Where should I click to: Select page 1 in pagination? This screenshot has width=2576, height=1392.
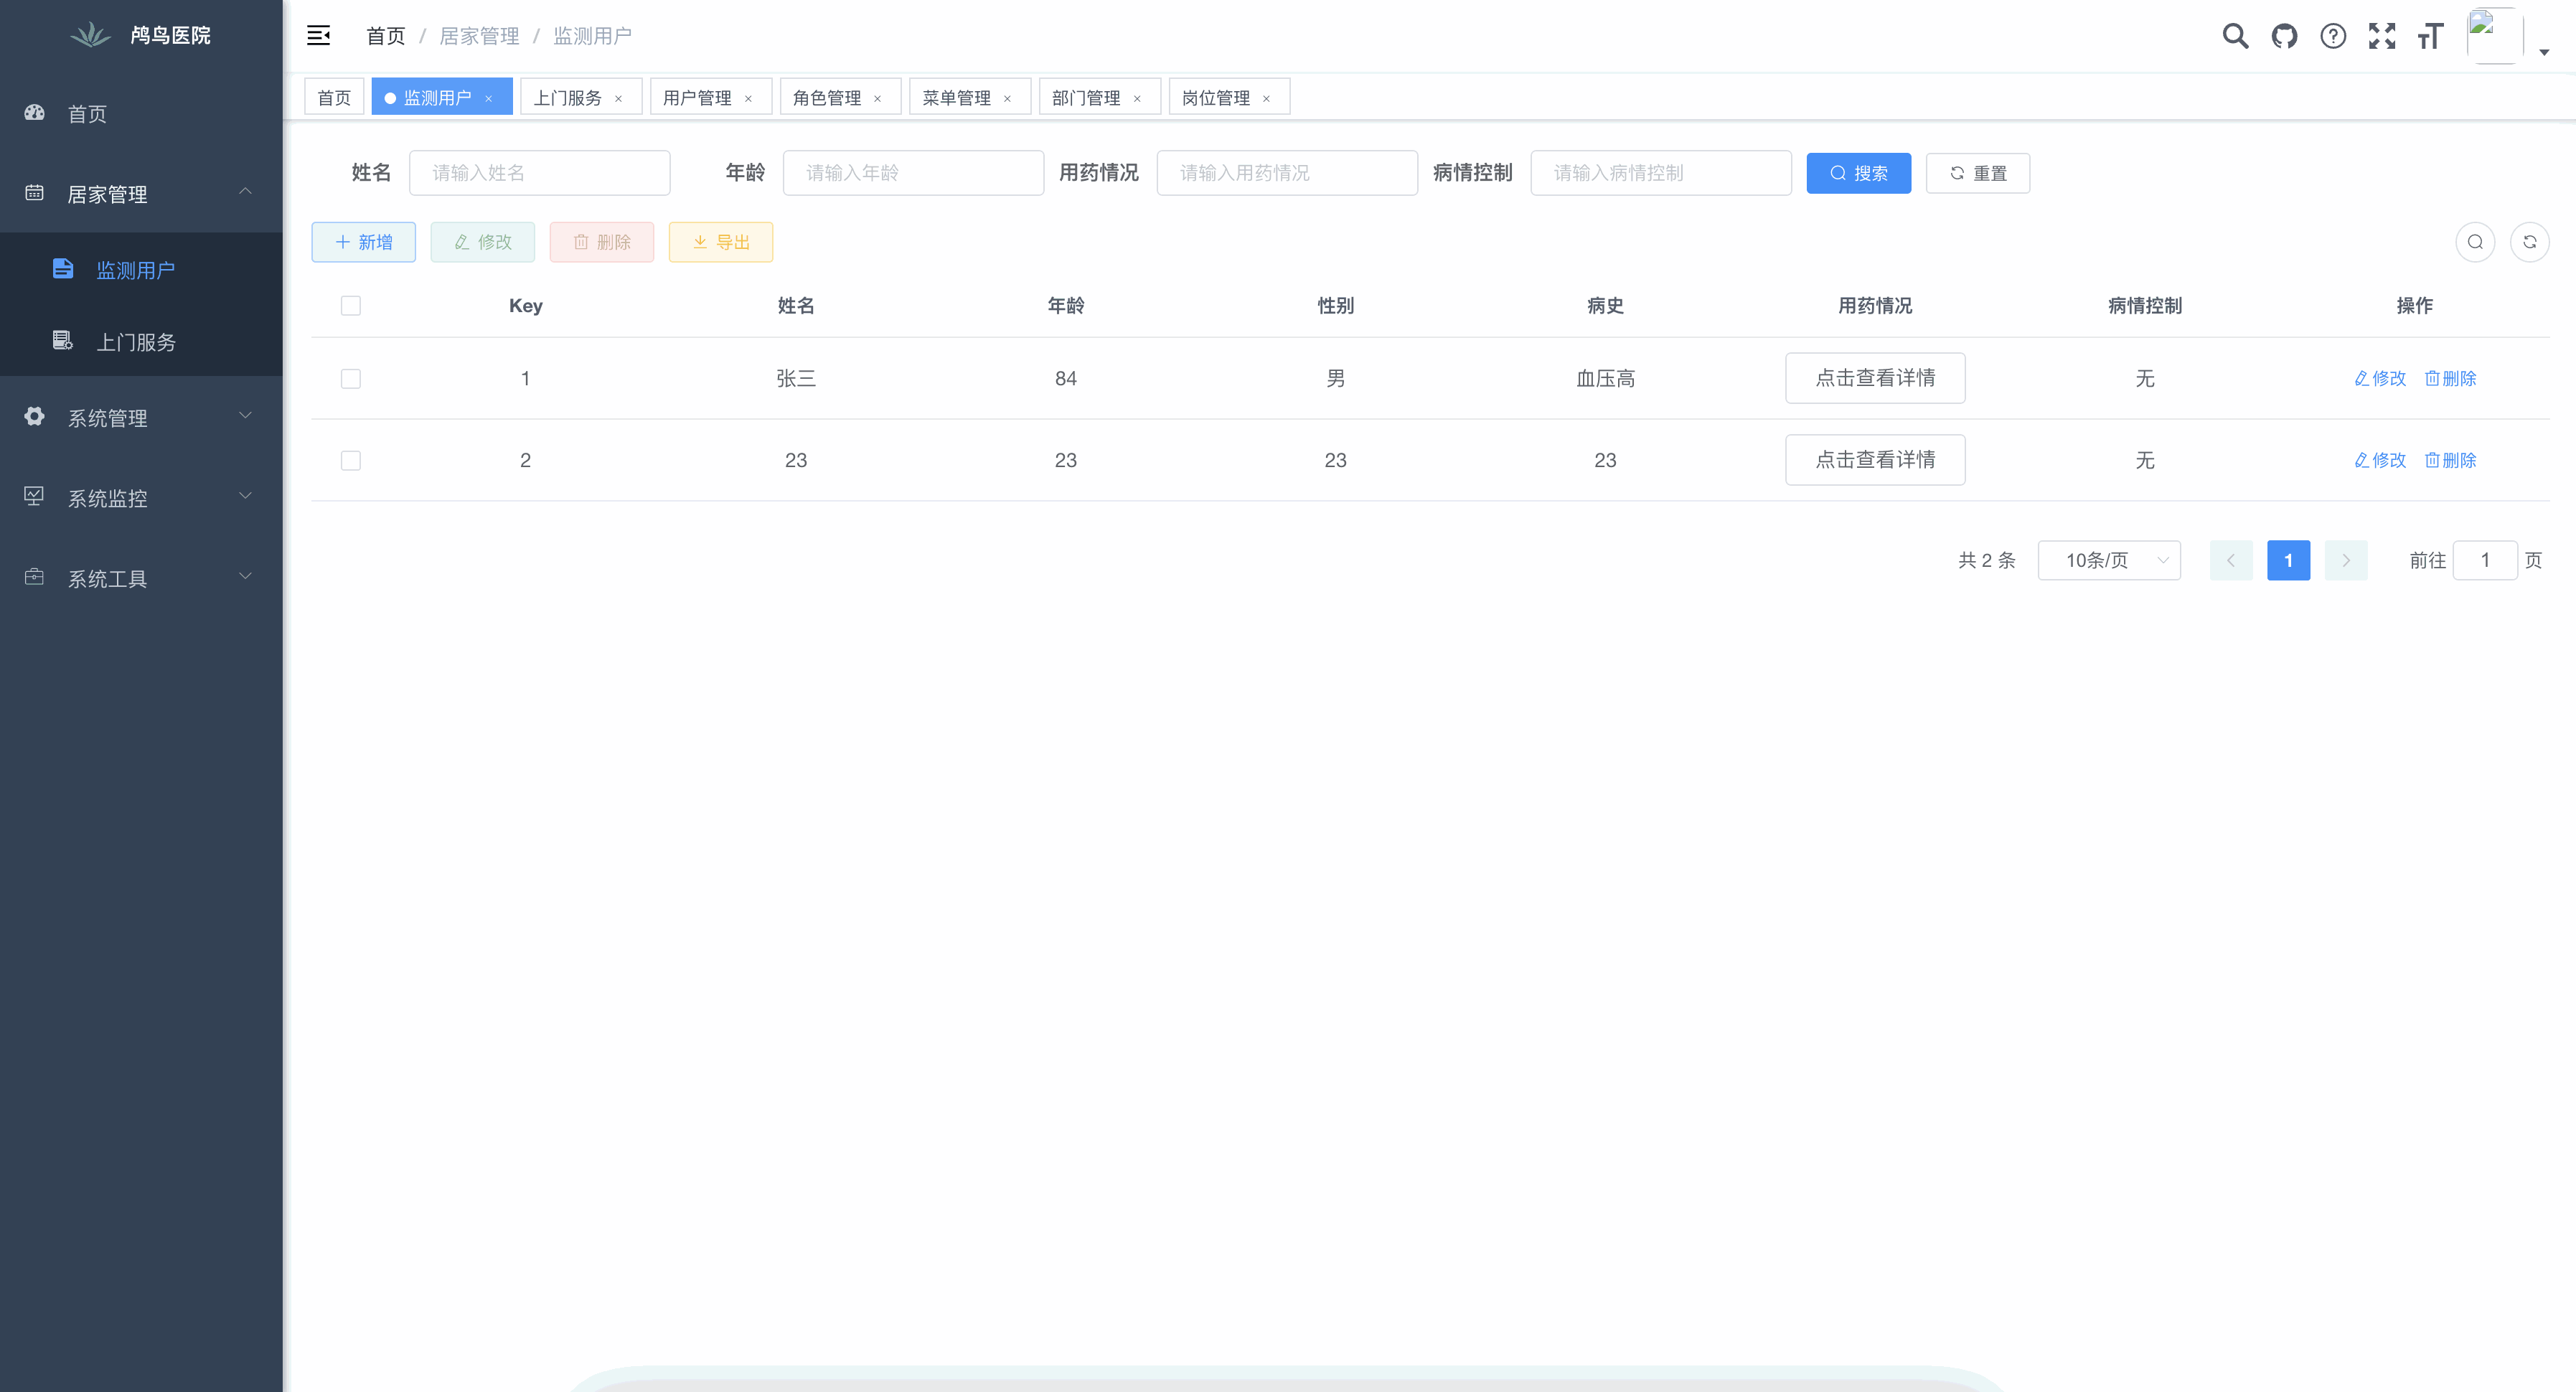coord(2288,560)
